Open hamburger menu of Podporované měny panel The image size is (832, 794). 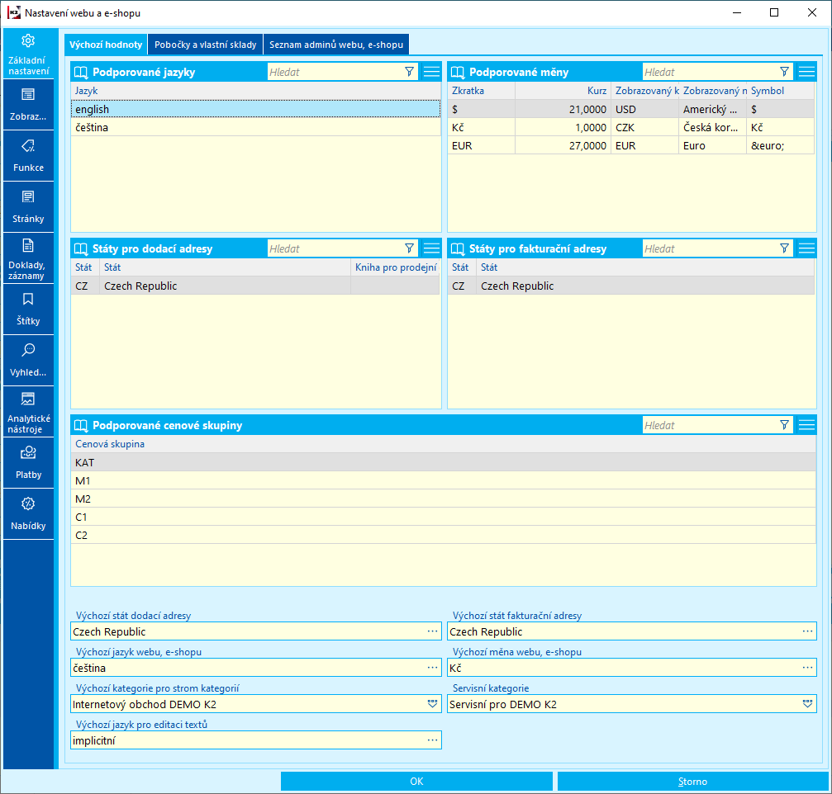(x=806, y=72)
